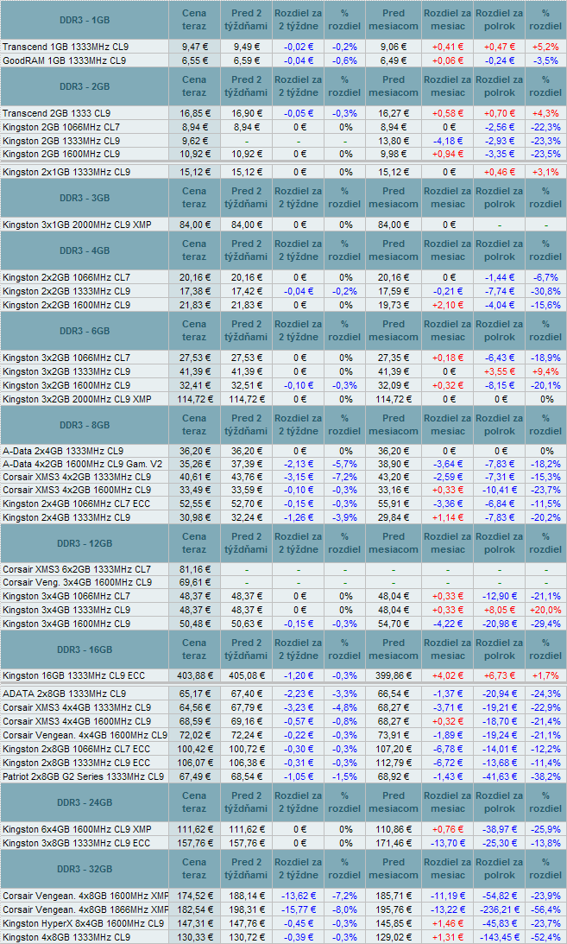The height and width of the screenshot is (944, 567).
Task: Select Kingston 2x8GB 1066MHz CL7 ECC name
Action: (x=76, y=749)
